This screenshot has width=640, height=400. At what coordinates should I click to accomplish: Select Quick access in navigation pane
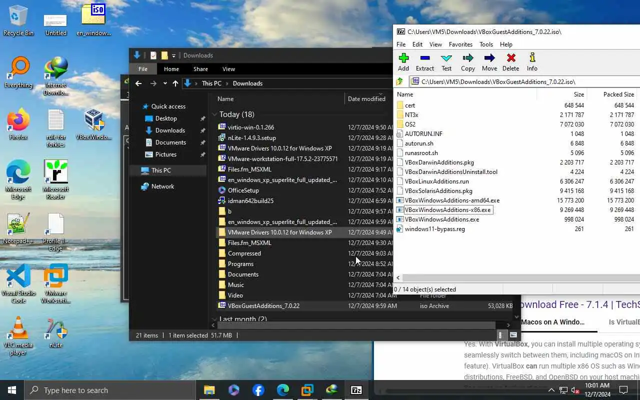click(x=168, y=106)
